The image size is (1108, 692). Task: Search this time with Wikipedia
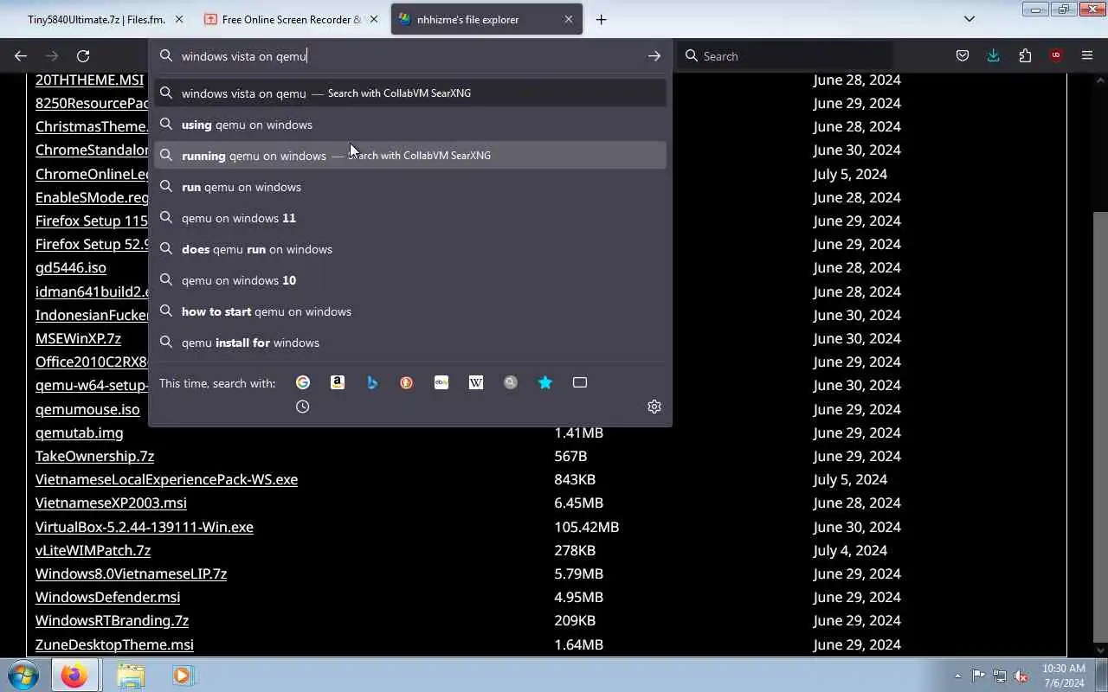coord(476,382)
